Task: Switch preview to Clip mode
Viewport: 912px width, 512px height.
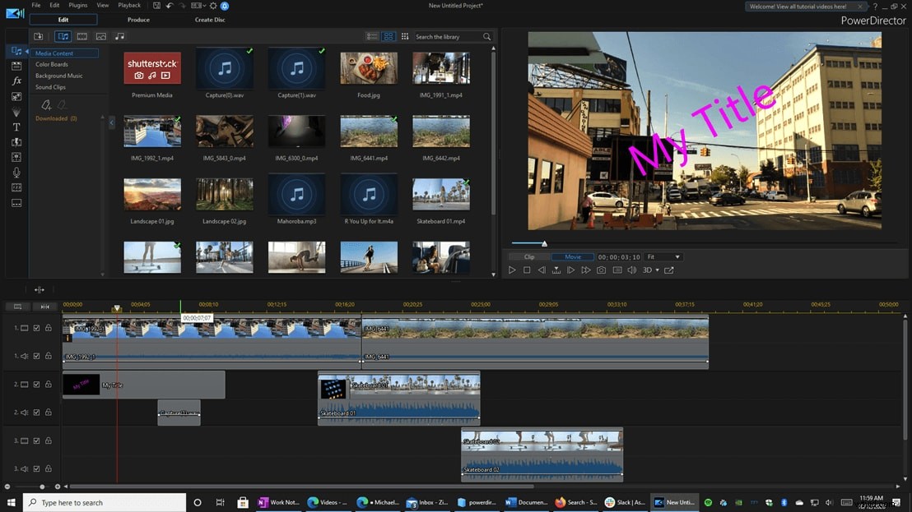Action: (x=529, y=256)
